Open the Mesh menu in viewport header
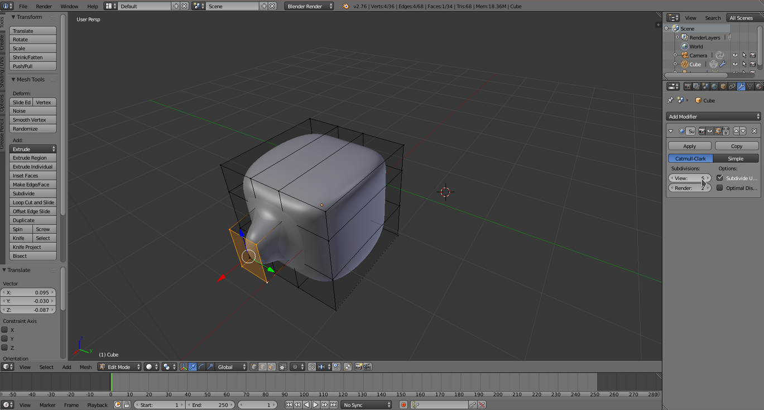Screen dimensions: 764x410 (x=85, y=367)
